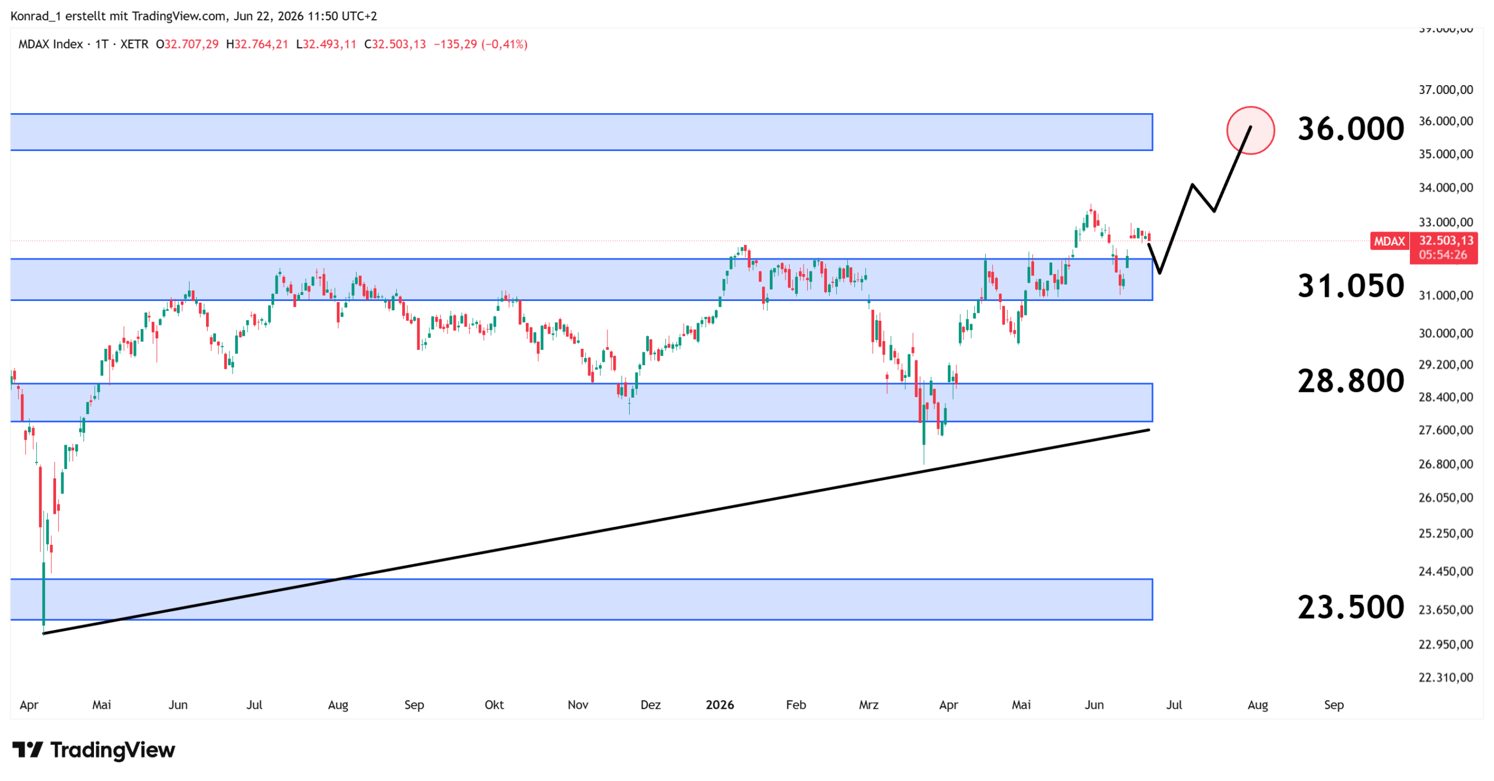Click the 26.050,00 price axis label
This screenshot has width=1494, height=781.
pyautogui.click(x=1446, y=498)
